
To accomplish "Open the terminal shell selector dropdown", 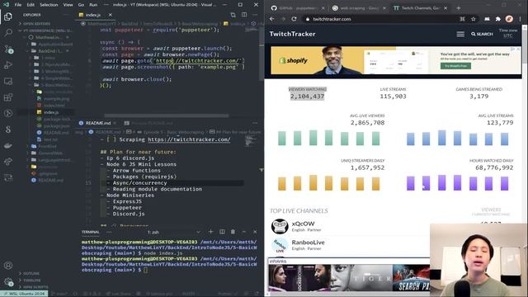I will (174, 232).
